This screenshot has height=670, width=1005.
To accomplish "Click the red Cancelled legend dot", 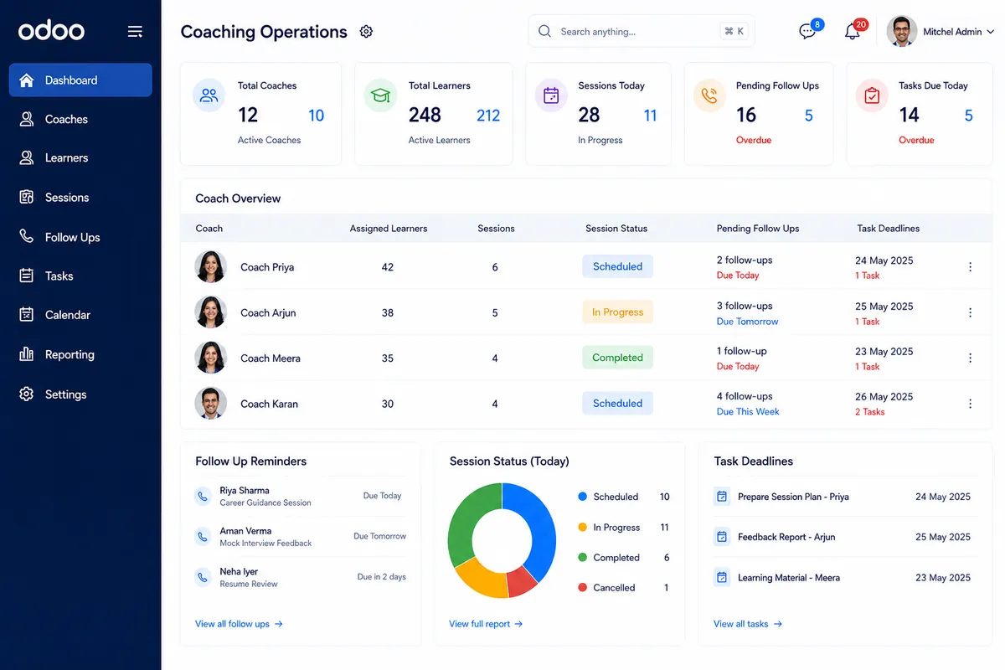I will pyautogui.click(x=583, y=588).
